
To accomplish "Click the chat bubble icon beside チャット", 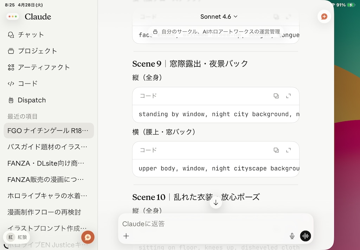I will (11, 35).
